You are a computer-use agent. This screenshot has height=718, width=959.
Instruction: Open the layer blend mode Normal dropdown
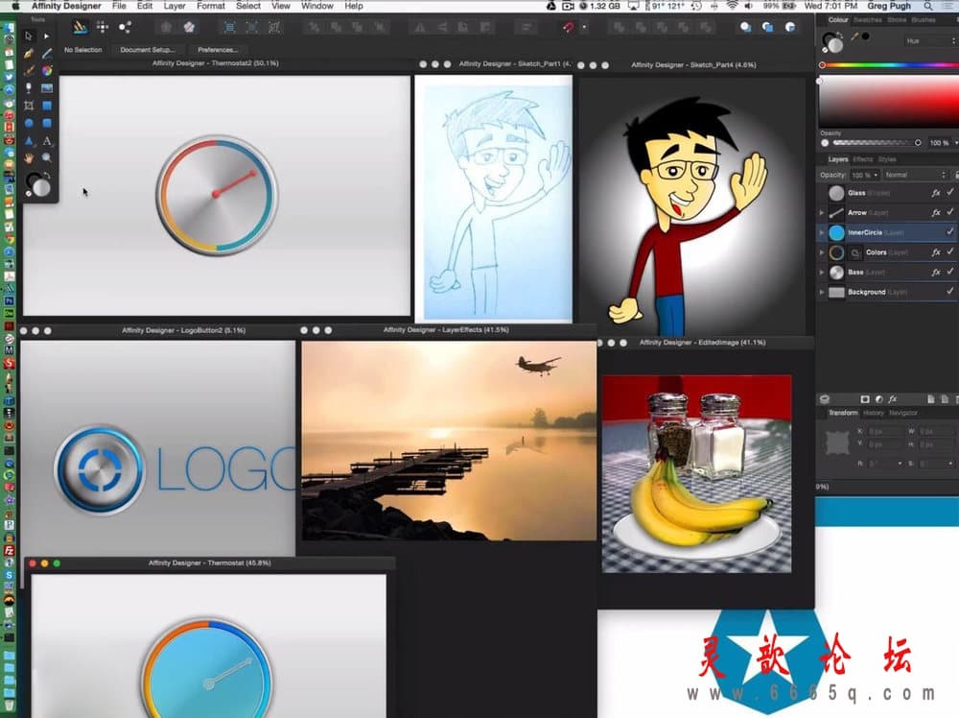tap(916, 175)
